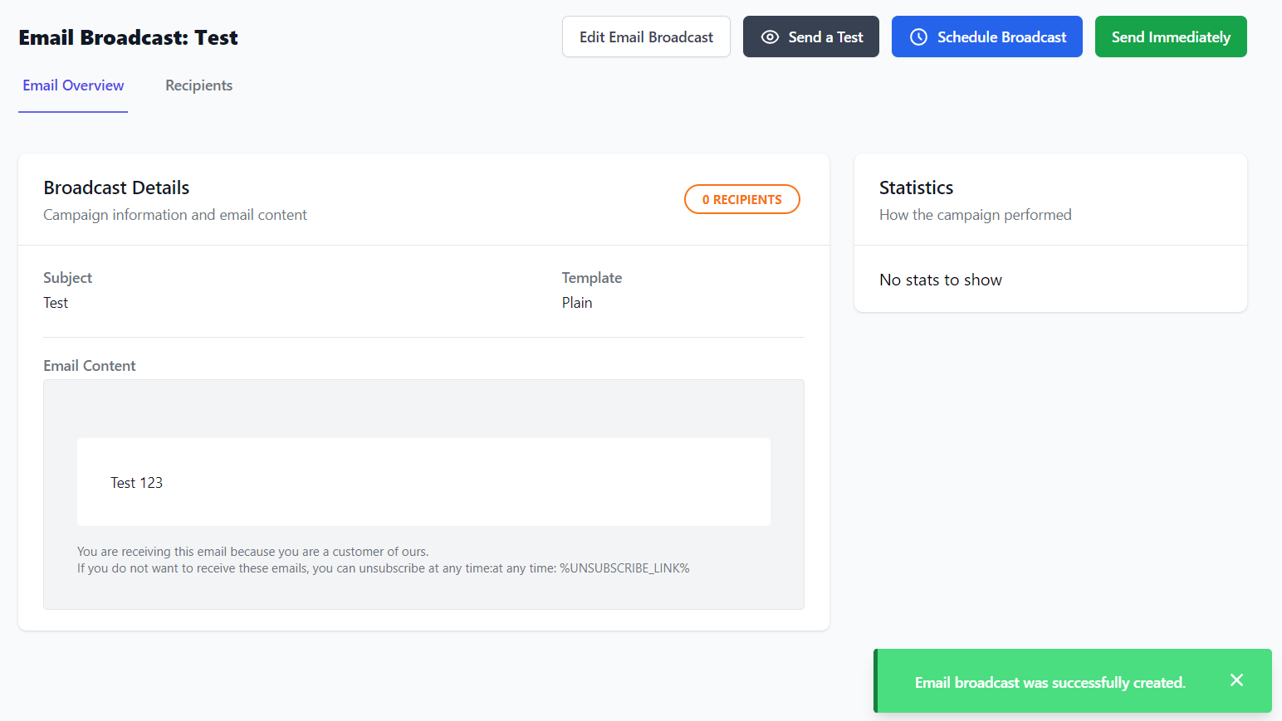Click Send Immediately
The width and height of the screenshot is (1282, 721).
click(1171, 37)
